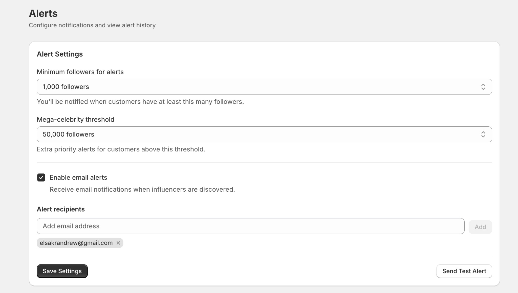Click the stepper chevrons on mega-celebrity select

(x=483, y=134)
